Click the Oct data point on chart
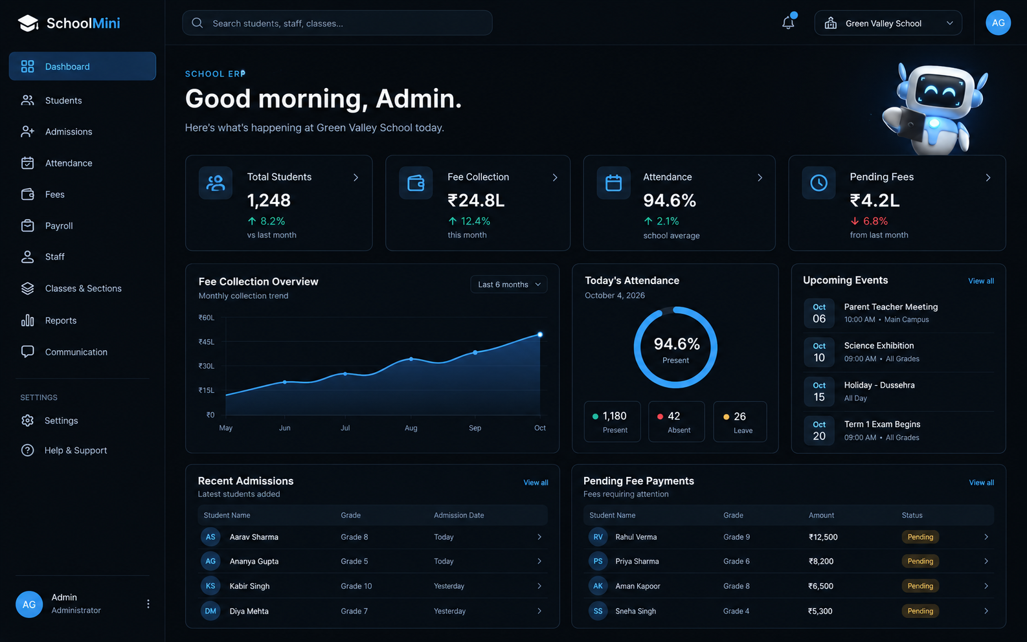This screenshot has width=1027, height=642. point(540,335)
